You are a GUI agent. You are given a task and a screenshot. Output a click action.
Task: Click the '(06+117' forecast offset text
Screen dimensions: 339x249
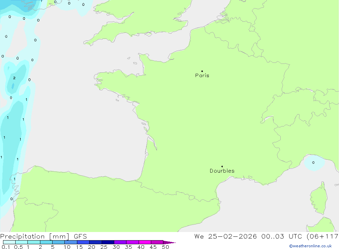pos(323,236)
